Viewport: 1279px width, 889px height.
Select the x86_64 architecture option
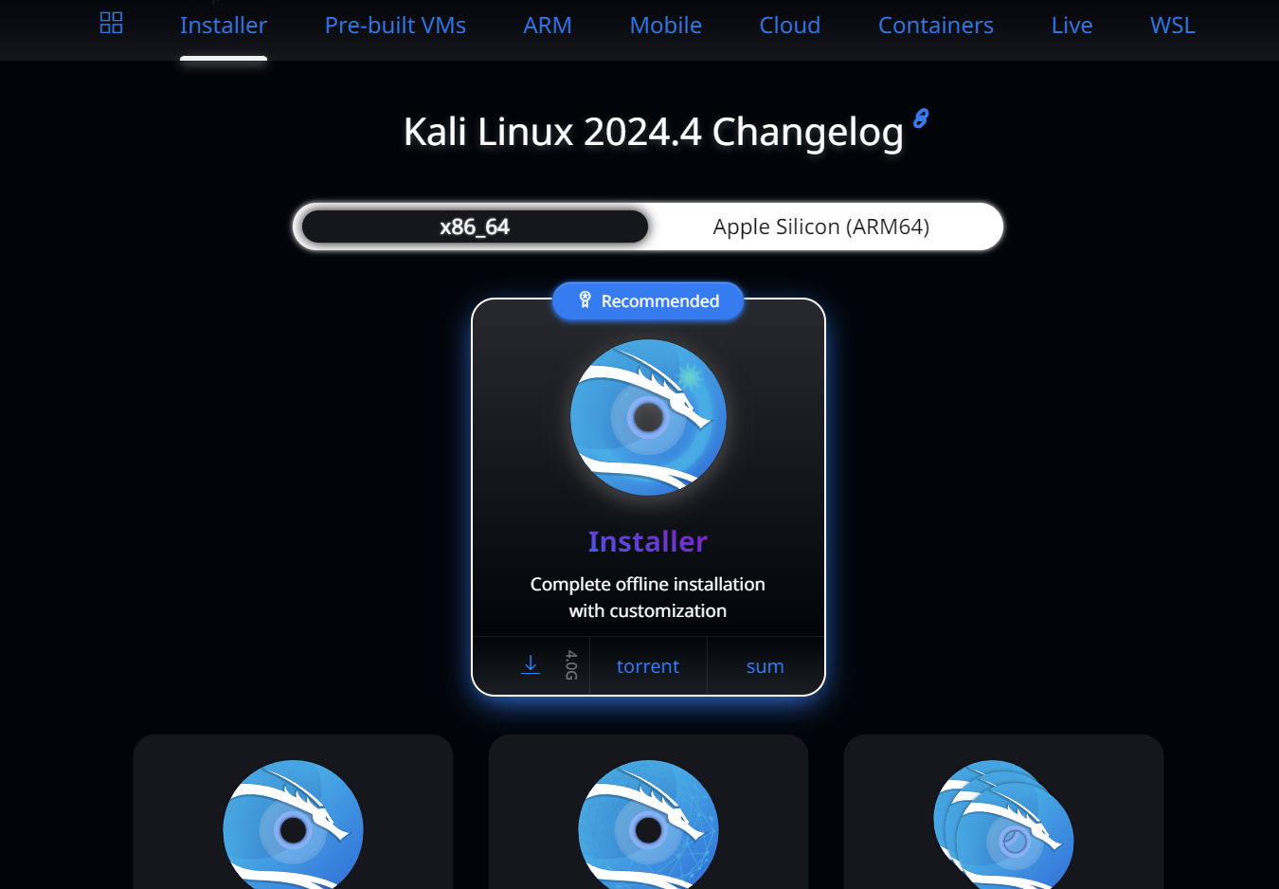coord(475,227)
